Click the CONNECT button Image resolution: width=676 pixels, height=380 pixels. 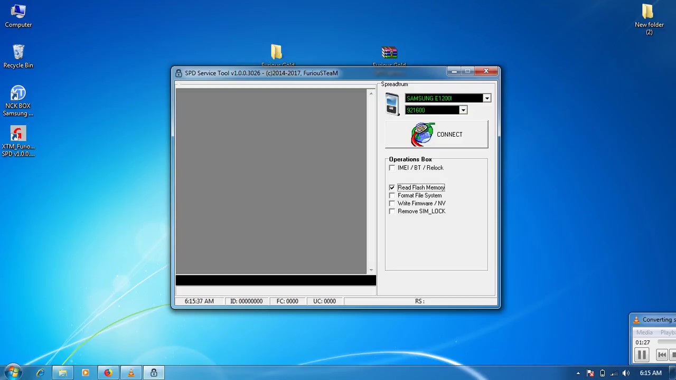436,135
